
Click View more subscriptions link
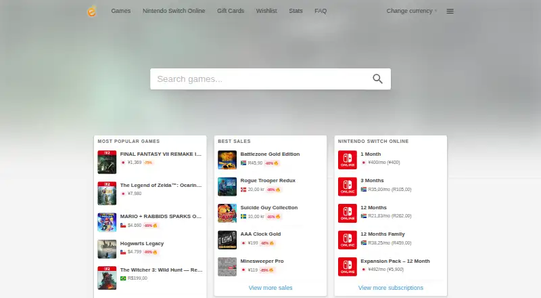click(391, 288)
